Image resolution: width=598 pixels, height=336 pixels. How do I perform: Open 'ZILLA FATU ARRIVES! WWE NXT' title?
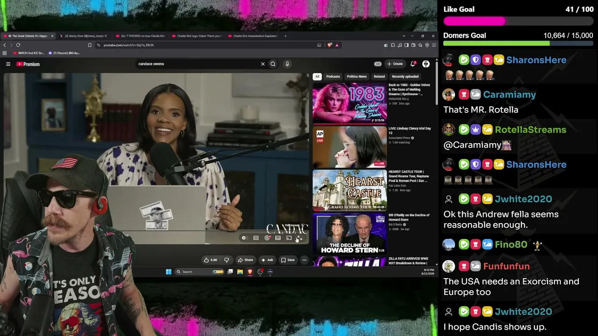pos(408,261)
